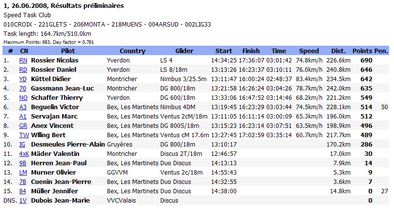394x210 pixels.
Task: Click the Glider column header
Action: pyautogui.click(x=184, y=51)
